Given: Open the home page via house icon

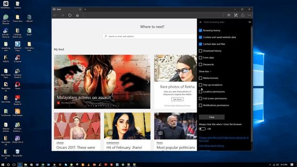Looking at the screenshot, I should point(77,15).
